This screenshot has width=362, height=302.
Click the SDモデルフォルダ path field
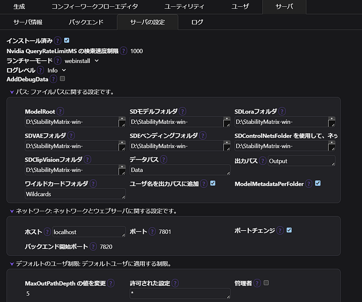pyautogui.click(x=180, y=122)
